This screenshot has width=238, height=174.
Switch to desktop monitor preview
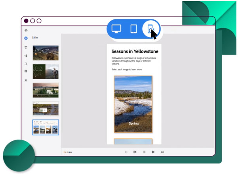(116, 29)
